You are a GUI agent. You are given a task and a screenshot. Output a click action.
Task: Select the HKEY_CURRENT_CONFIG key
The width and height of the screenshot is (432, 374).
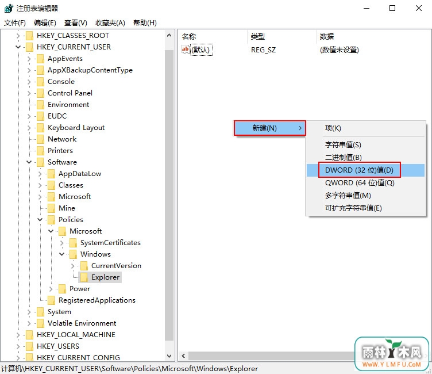(78, 357)
